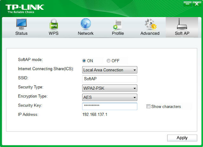Switch to the Advanced tab label
Screen dimensions: 203x147
click(149, 33)
